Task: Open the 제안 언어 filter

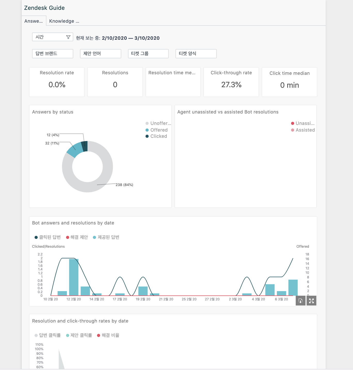Action: pyautogui.click(x=101, y=54)
